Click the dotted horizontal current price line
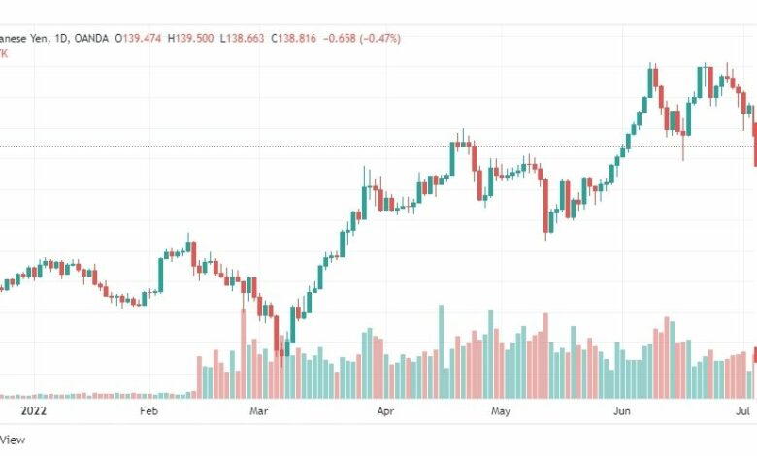The width and height of the screenshot is (757, 456). [378, 146]
